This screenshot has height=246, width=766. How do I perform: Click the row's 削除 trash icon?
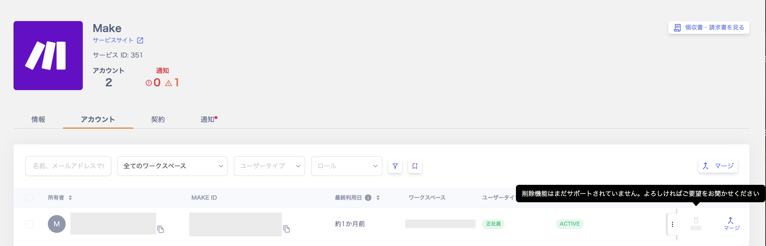point(696,224)
